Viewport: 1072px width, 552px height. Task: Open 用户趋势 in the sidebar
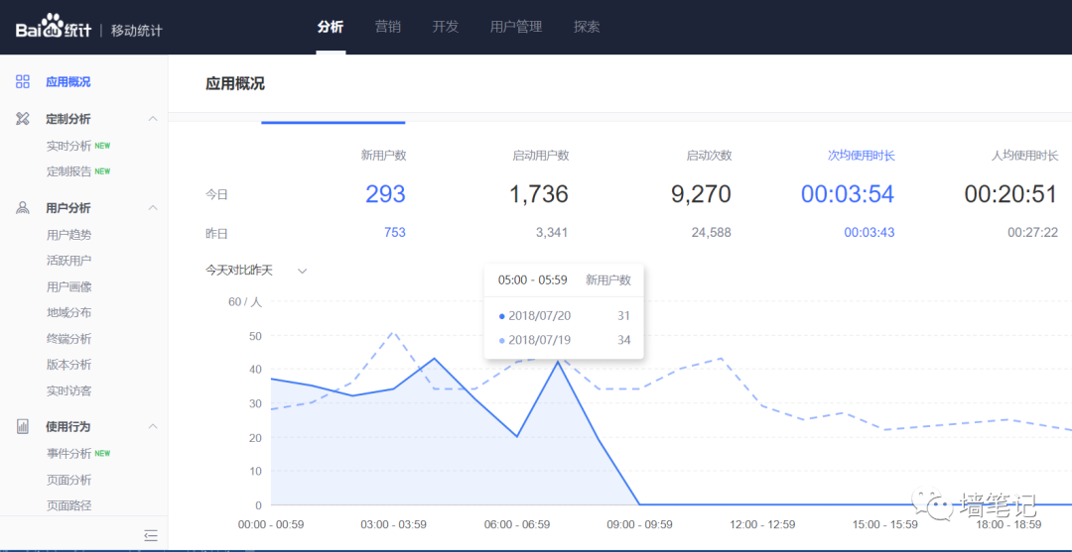coord(68,235)
